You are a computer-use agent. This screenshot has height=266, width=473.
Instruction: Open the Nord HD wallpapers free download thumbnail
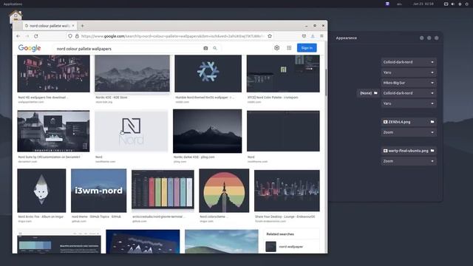[x=53, y=74]
